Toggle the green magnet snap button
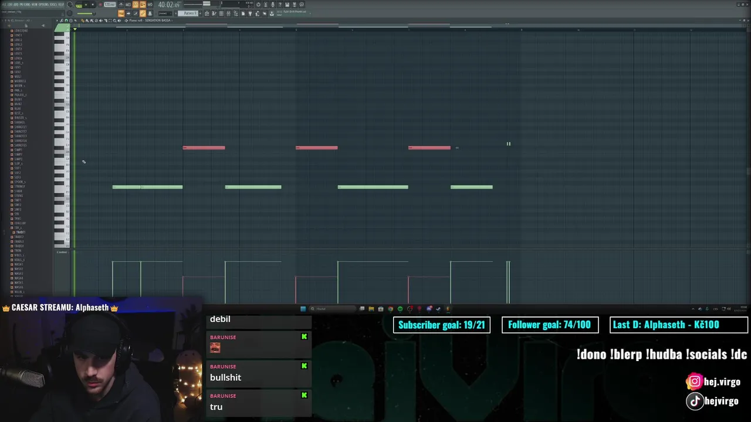 pyautogui.click(x=66, y=21)
